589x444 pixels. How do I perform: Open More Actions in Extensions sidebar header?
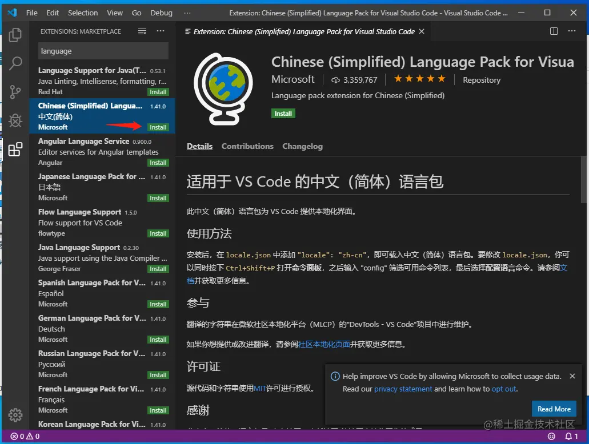click(161, 31)
